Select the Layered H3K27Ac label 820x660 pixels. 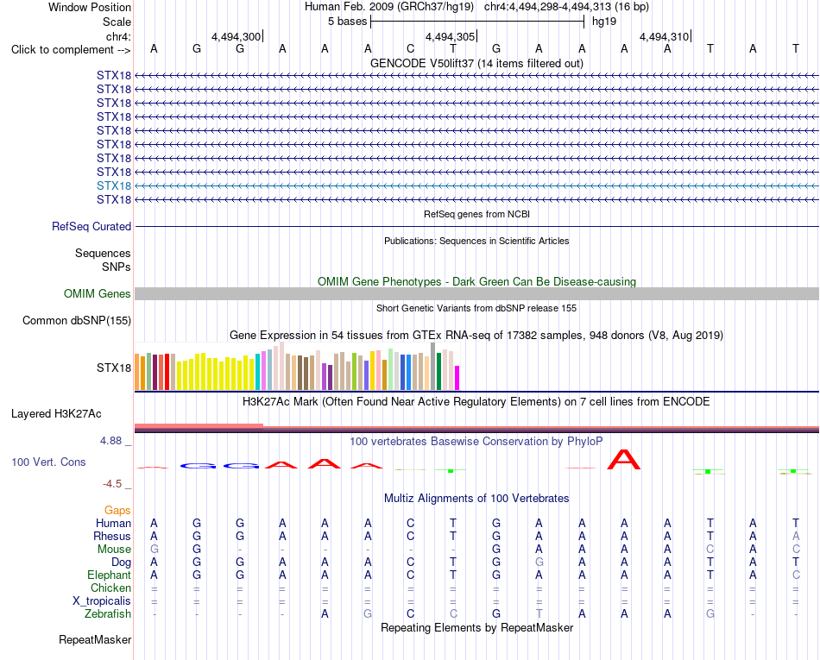tap(56, 414)
